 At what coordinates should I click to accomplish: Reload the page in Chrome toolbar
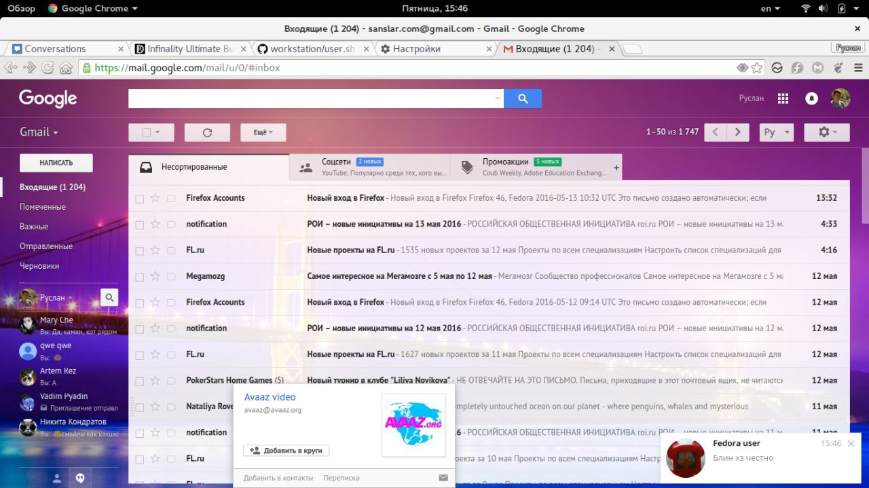[x=48, y=68]
